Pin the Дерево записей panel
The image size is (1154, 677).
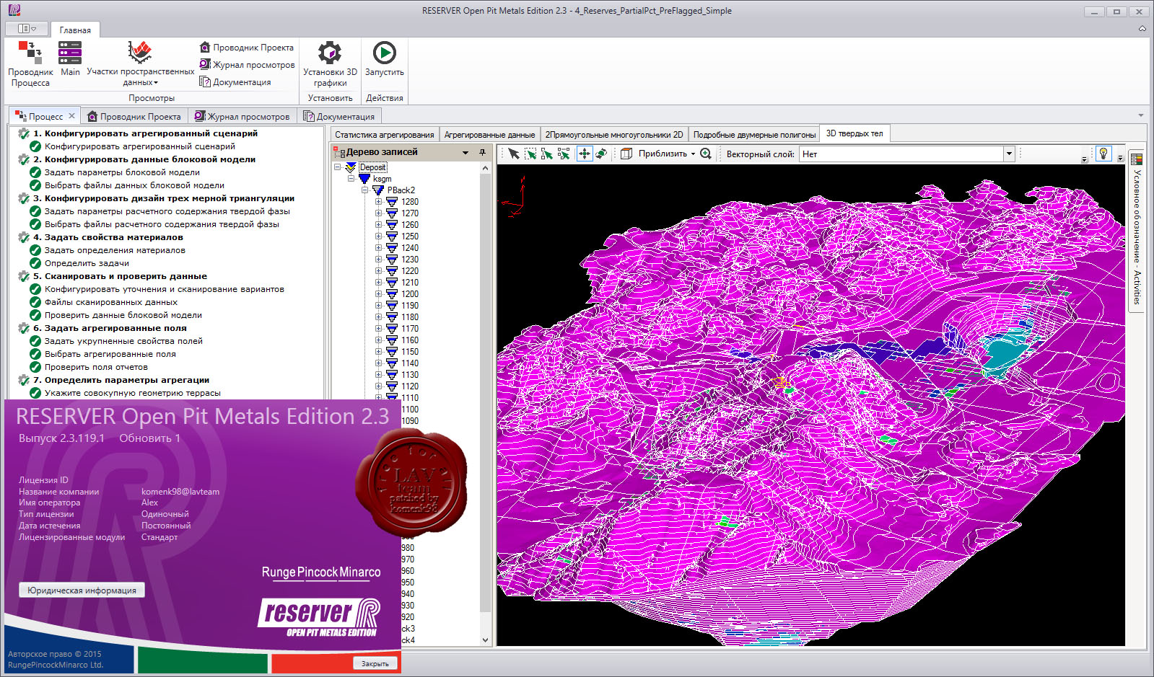click(482, 152)
